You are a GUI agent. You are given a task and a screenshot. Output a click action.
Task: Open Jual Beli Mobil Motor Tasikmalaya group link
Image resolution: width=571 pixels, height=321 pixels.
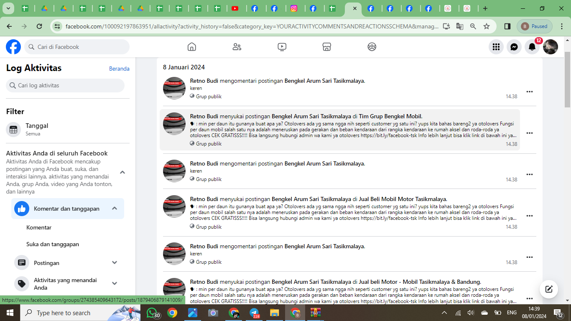click(403, 199)
